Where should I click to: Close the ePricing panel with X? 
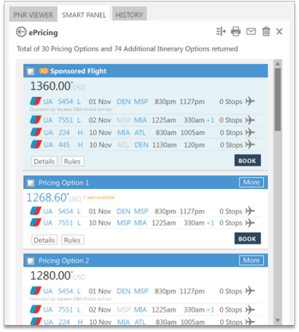(279, 31)
